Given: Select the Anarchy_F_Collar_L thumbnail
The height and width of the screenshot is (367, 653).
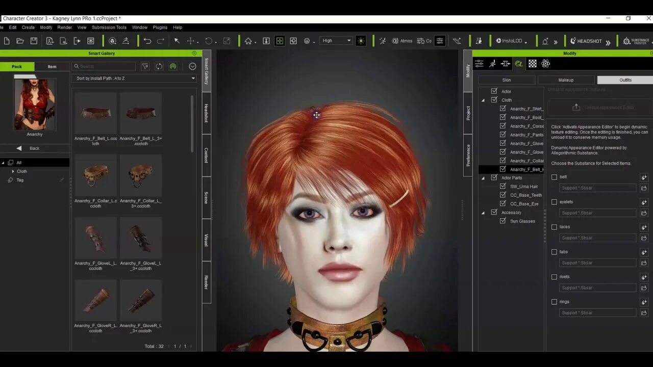Looking at the screenshot, I should (95, 175).
